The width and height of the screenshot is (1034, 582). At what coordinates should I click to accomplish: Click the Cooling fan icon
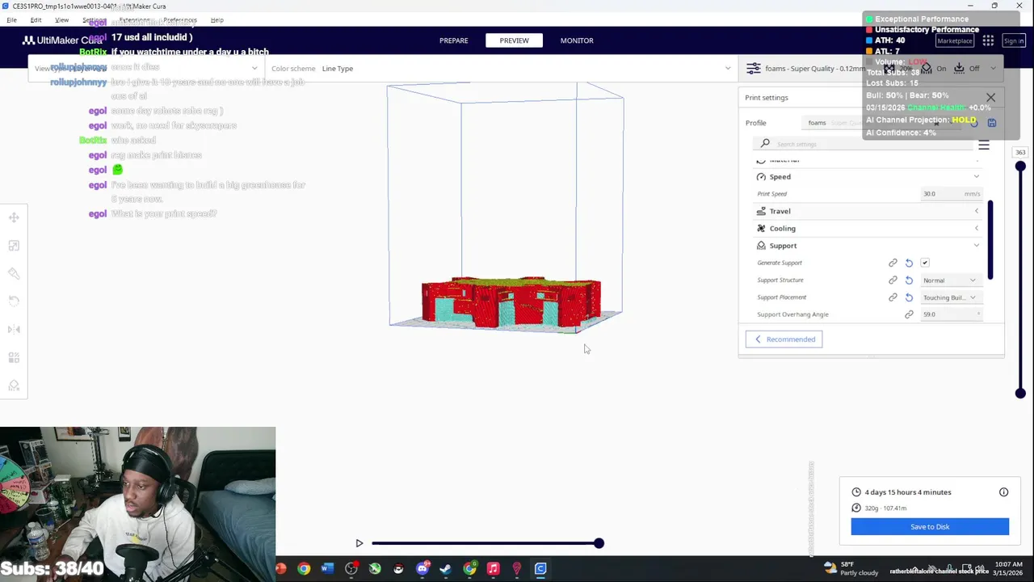coord(761,228)
